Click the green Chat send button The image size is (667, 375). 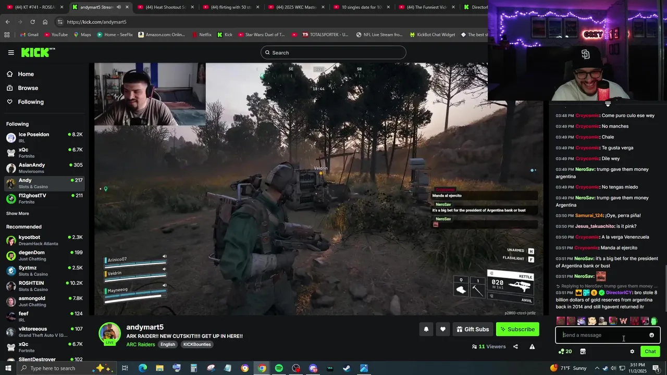tap(650, 352)
